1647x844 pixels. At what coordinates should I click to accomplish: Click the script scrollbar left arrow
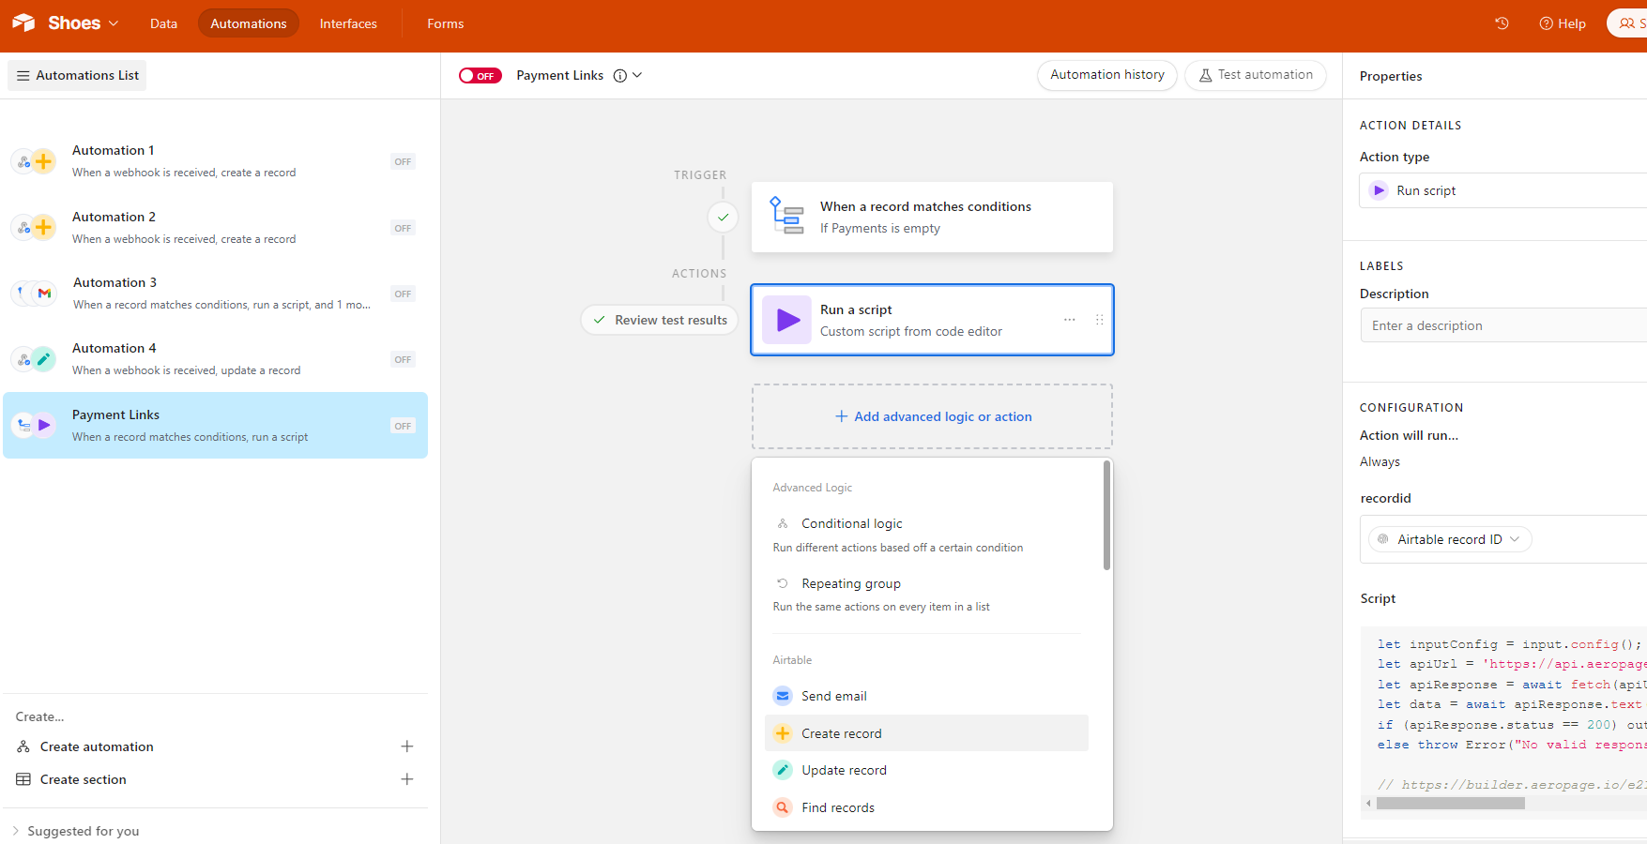(1368, 803)
